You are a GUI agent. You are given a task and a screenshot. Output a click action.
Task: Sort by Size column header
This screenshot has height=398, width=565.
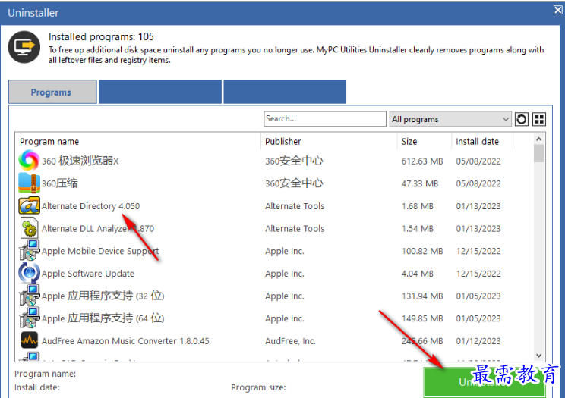(x=409, y=142)
